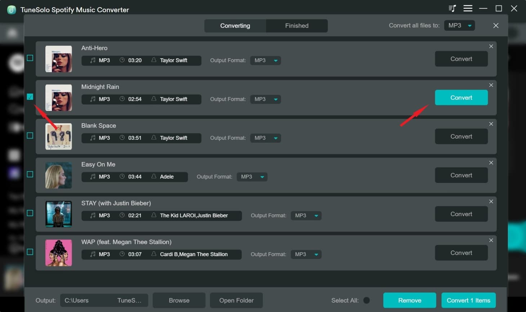Open Output Format dropdown for Easy On Me
Screen dimensions: 526x312
252,177
